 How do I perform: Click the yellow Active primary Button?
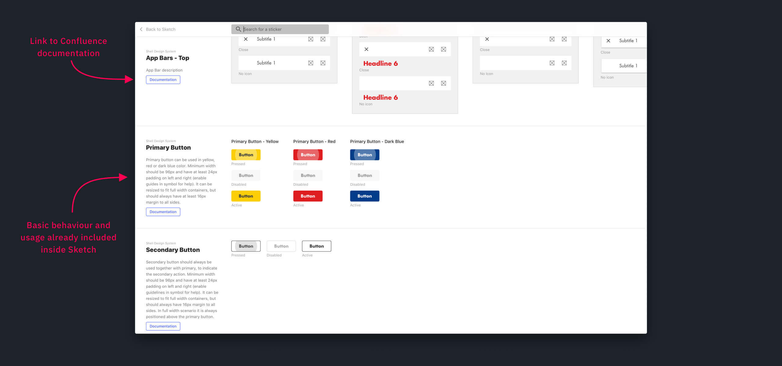pyautogui.click(x=246, y=196)
